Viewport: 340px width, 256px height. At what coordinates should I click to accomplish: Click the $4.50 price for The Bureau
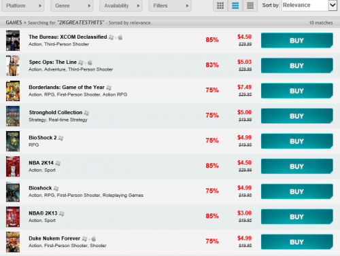tap(244, 37)
